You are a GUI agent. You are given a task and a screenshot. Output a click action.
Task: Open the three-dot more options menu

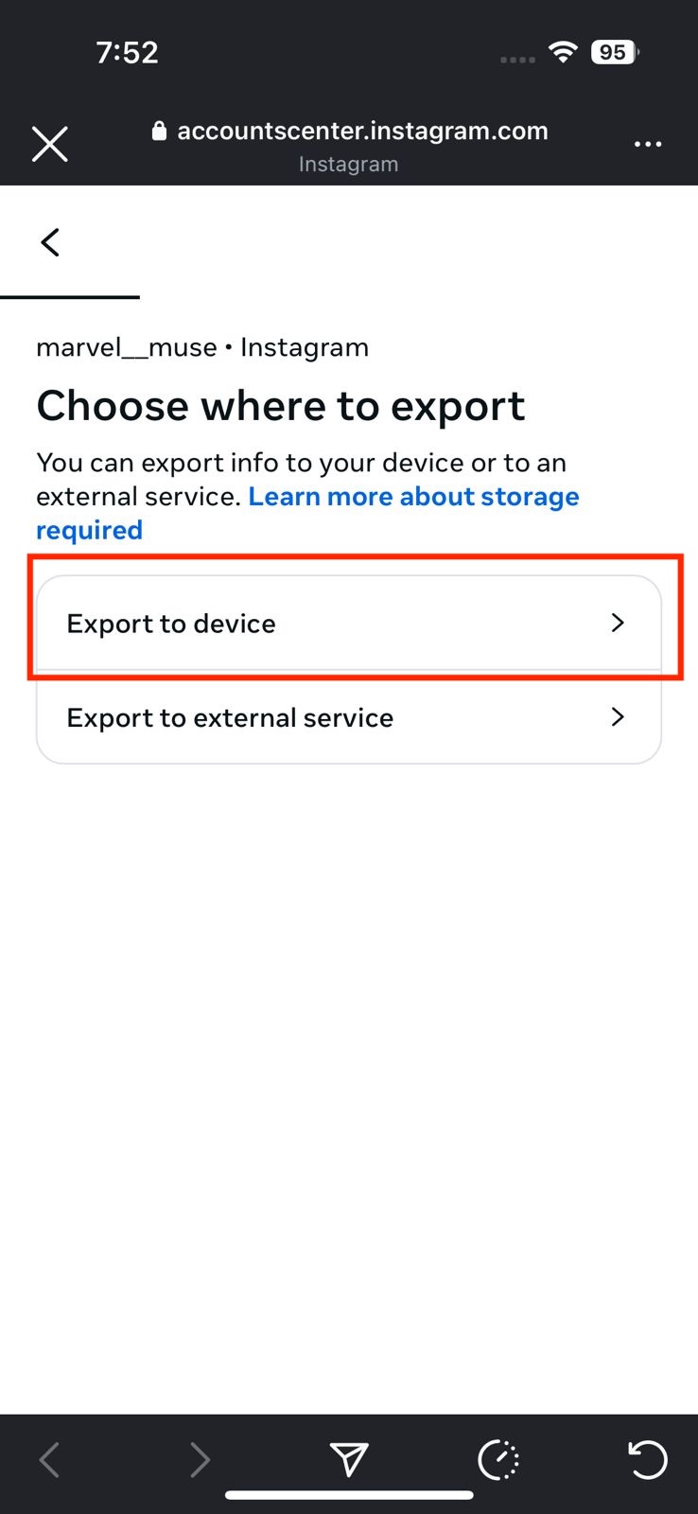[648, 144]
